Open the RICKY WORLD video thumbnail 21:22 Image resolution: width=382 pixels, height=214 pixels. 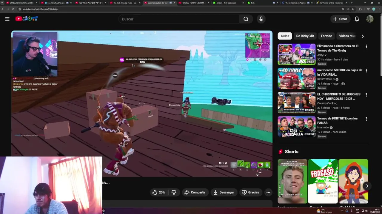296,78
